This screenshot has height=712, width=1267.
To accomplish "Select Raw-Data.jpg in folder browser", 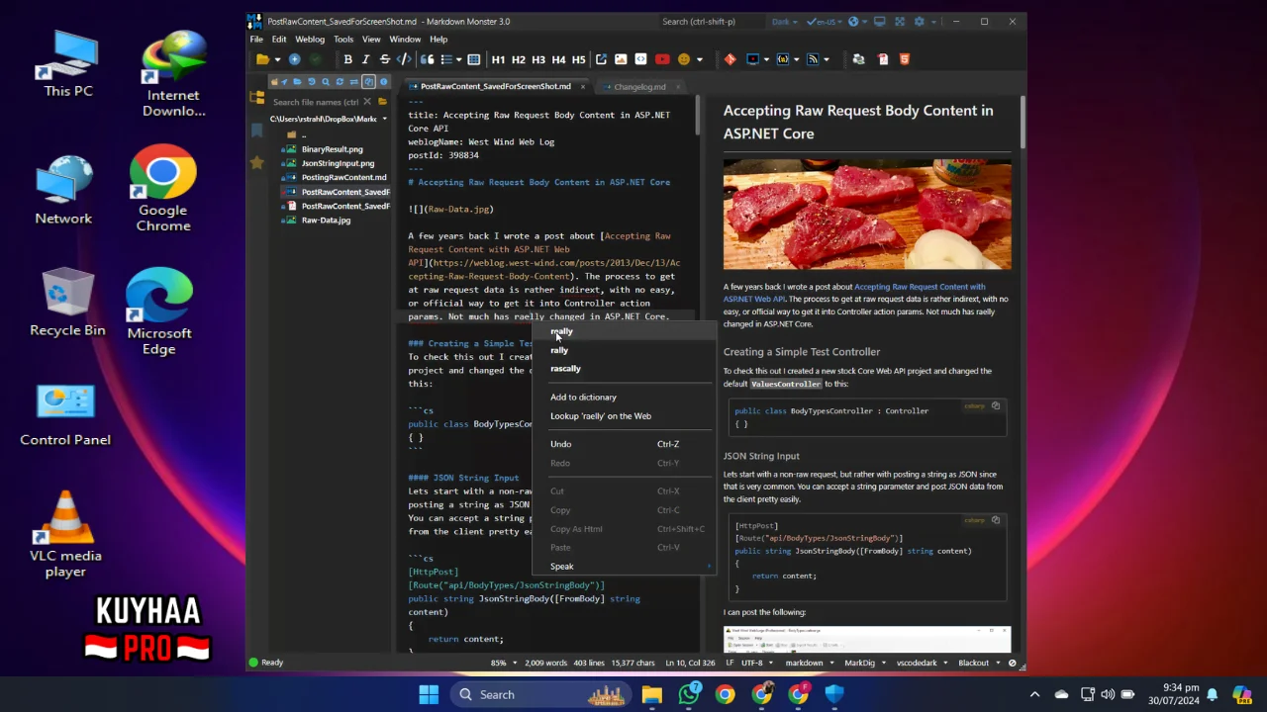I will click(326, 221).
